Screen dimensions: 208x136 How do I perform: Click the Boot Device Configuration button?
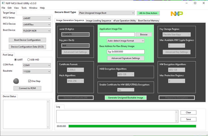pyautogui.click(x=27, y=40)
